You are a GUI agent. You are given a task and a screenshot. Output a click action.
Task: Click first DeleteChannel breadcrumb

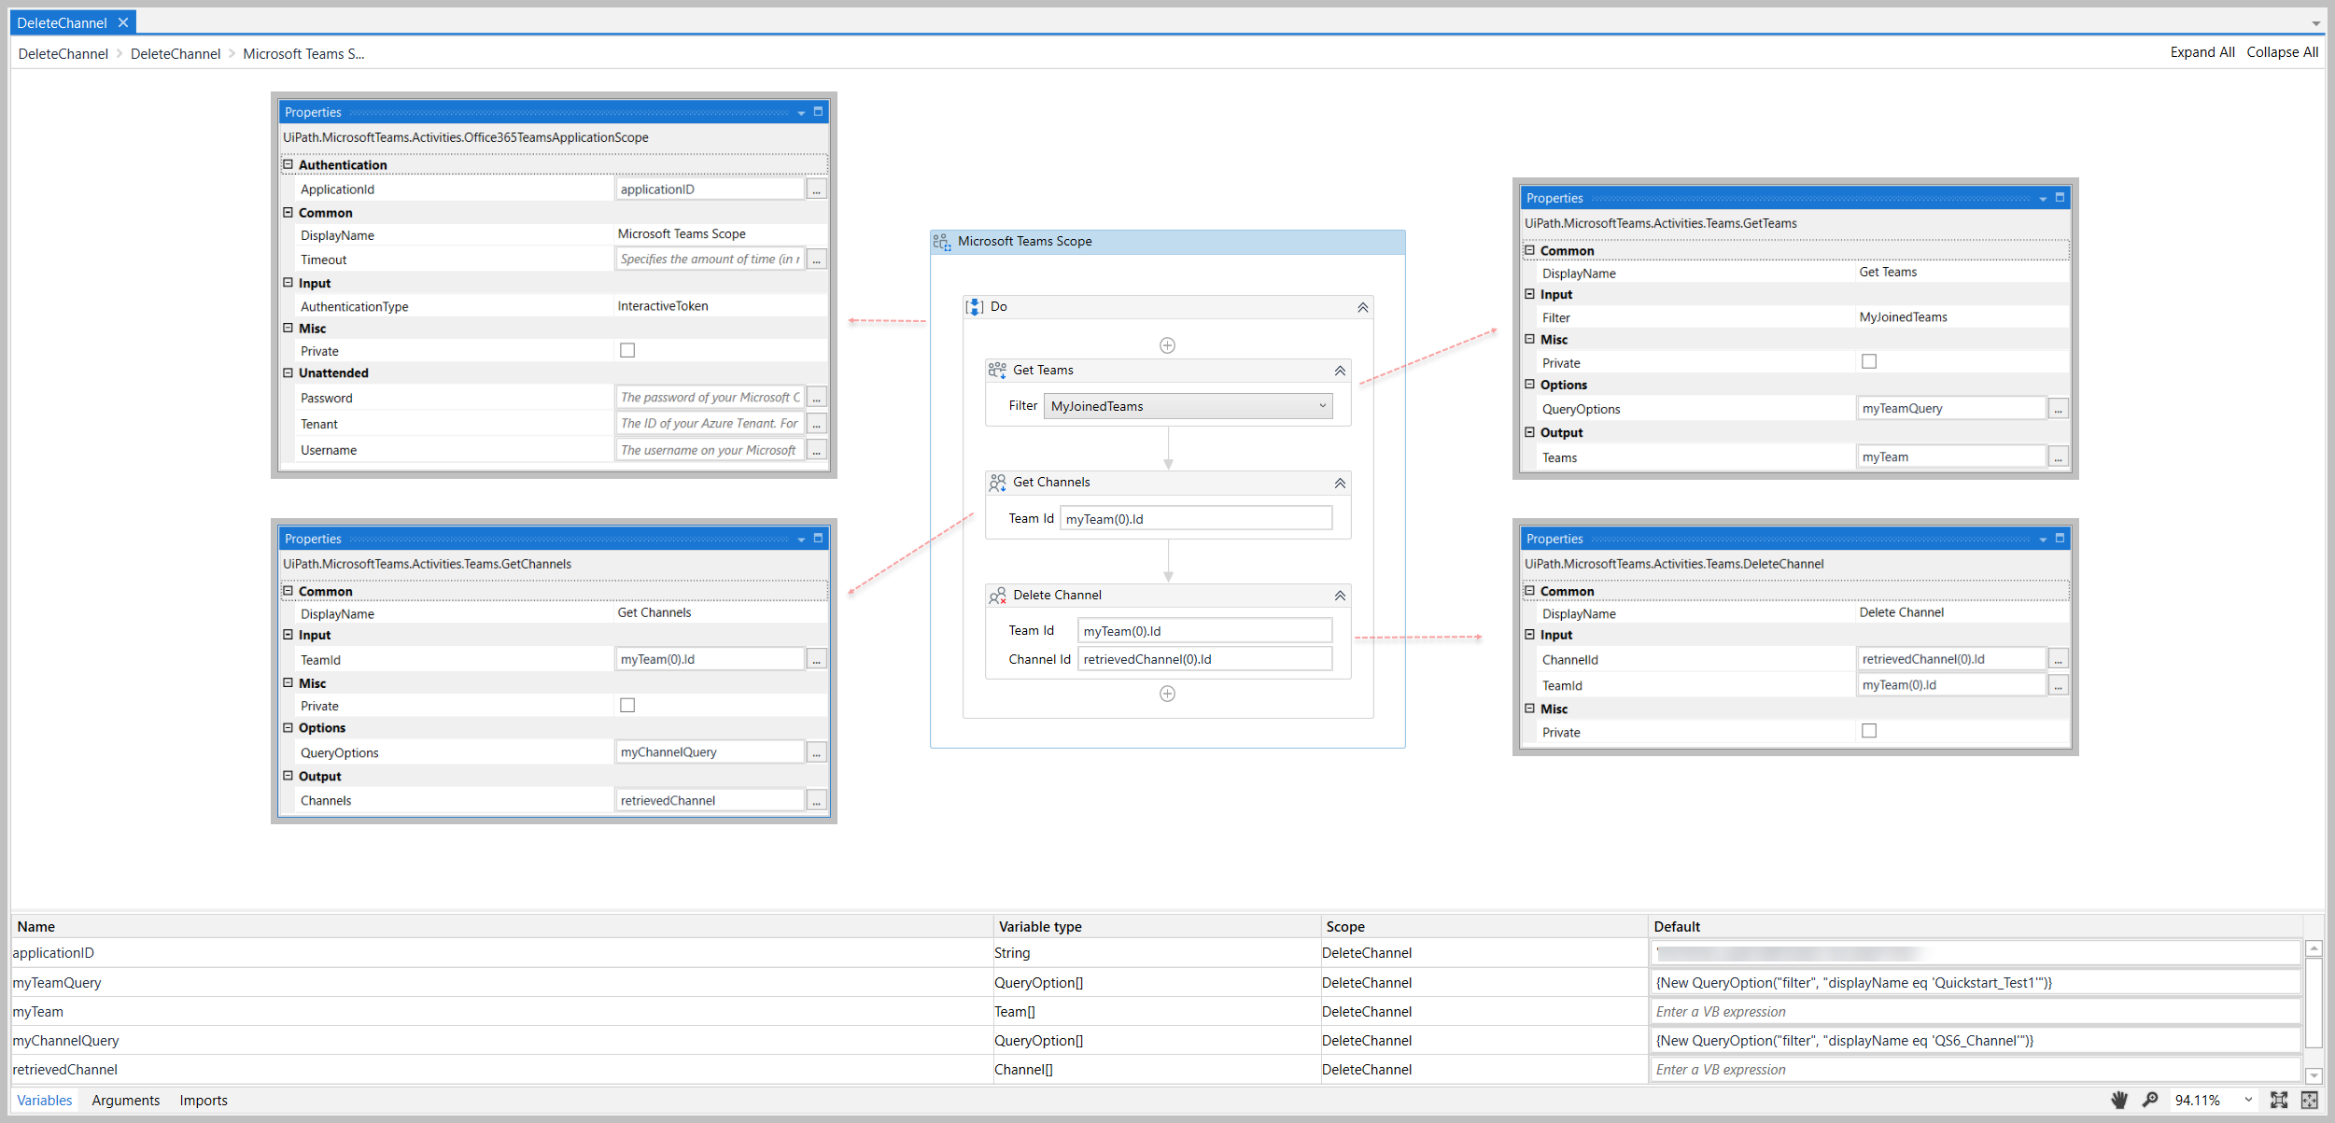coord(63,54)
